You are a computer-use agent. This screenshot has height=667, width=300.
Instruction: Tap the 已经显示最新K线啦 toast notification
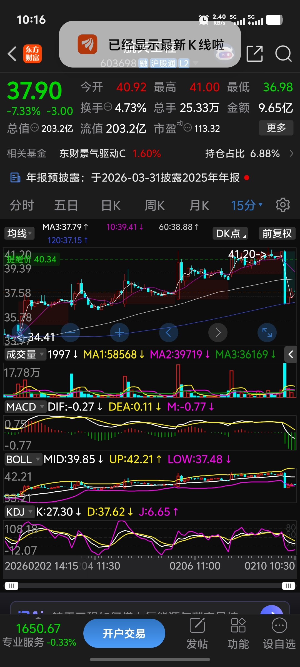click(x=150, y=44)
